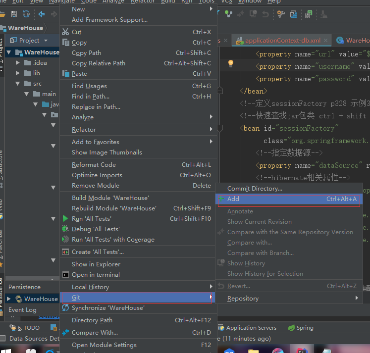Select Create 'All Tests'... entry
370x353 pixels.
[138, 252]
